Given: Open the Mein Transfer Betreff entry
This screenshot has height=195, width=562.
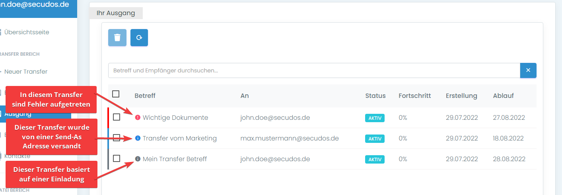Looking at the screenshot, I should click(175, 159).
